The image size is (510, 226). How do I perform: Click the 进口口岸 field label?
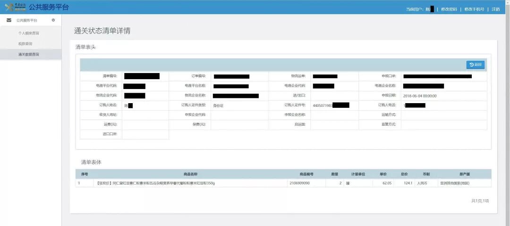click(110, 134)
